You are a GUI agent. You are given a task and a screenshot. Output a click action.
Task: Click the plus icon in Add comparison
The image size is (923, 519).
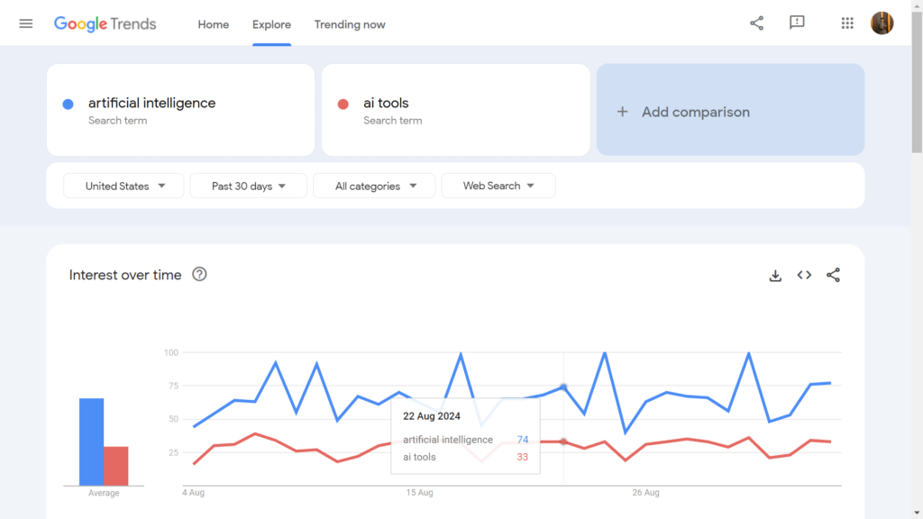tap(622, 112)
